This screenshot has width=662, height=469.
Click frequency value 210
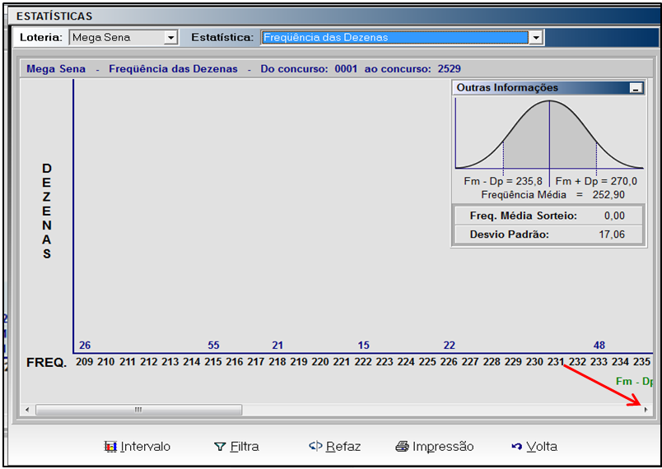106,362
